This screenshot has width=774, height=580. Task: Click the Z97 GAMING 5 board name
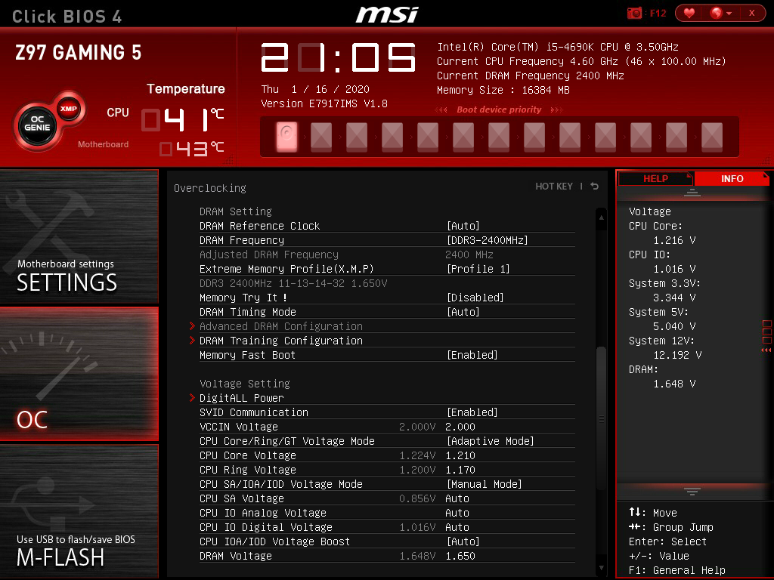click(x=79, y=52)
